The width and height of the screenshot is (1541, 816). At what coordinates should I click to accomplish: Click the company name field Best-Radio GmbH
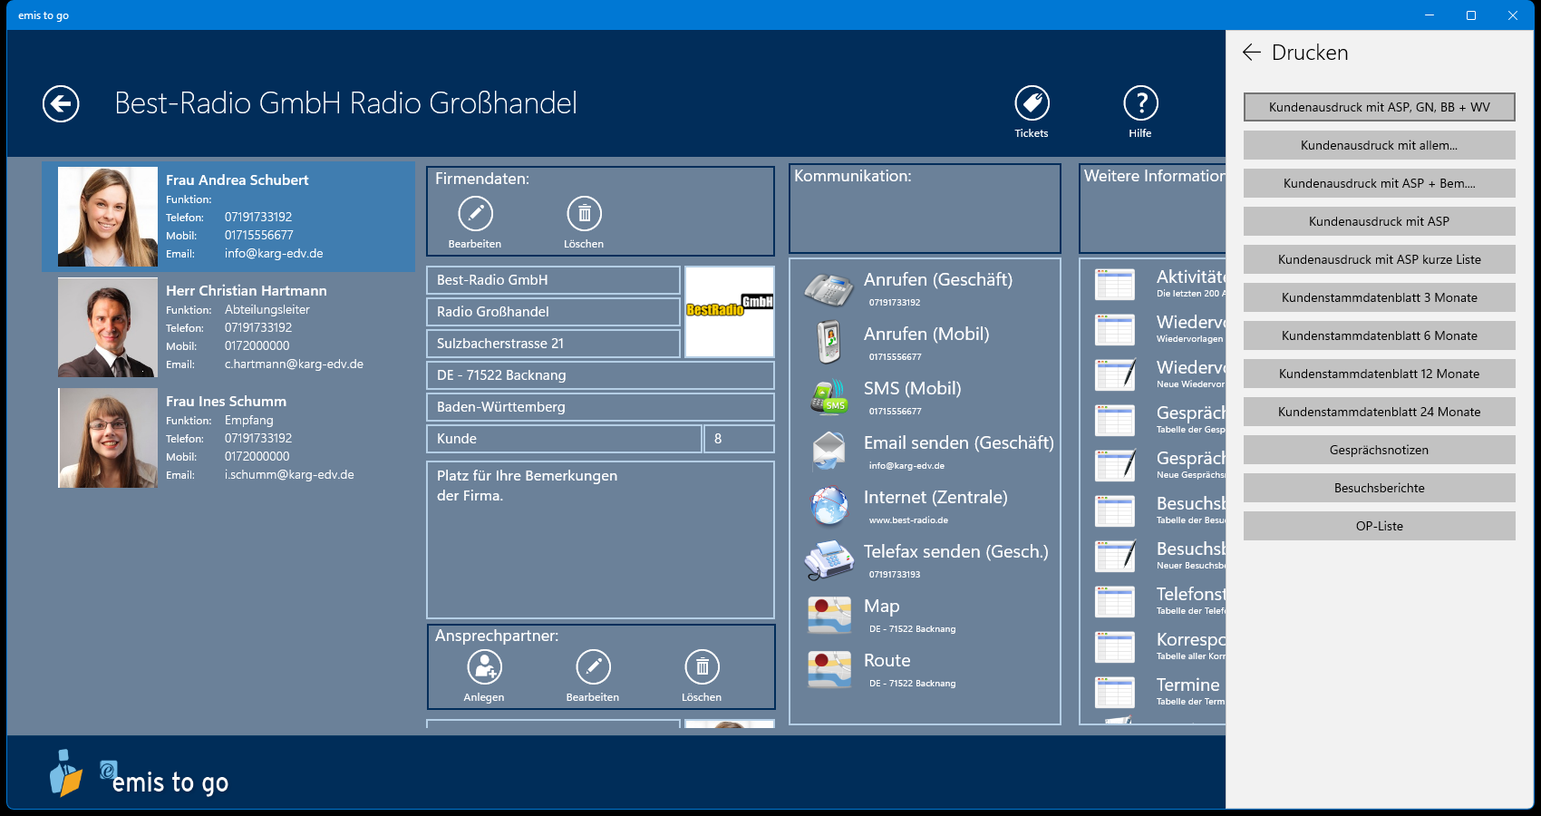[x=553, y=280]
